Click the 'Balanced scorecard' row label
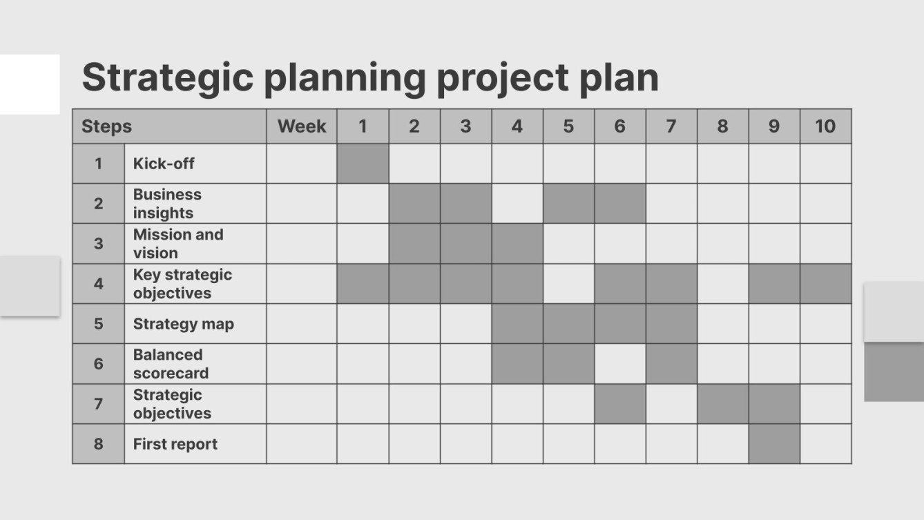The height and width of the screenshot is (520, 924). (171, 364)
